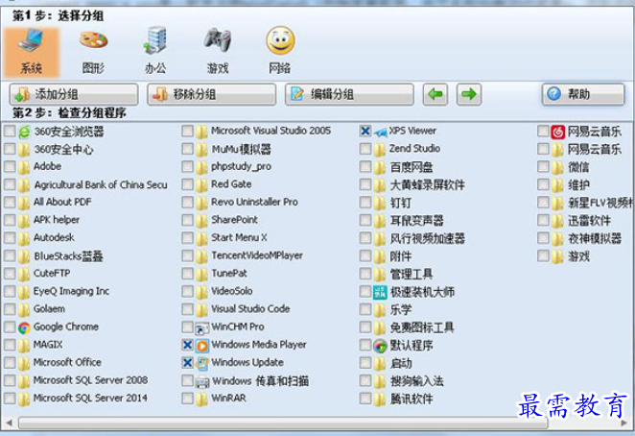Check the Zend Studio checkbox
The width and height of the screenshot is (635, 436).
pyautogui.click(x=365, y=149)
